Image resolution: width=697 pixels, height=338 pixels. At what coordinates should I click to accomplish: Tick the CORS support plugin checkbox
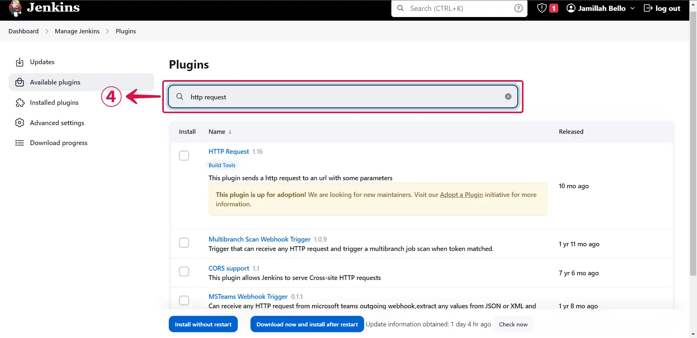coord(184,271)
